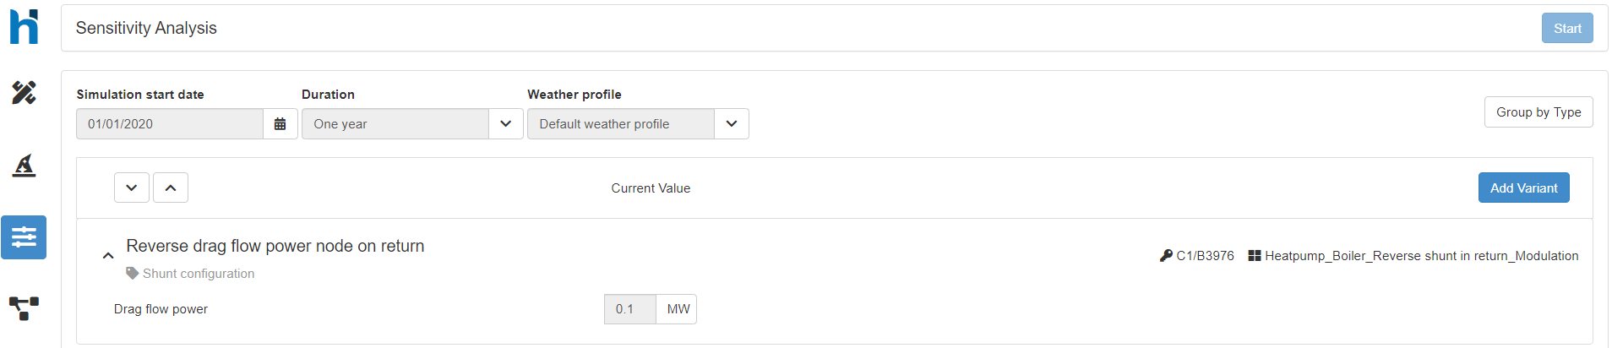Image resolution: width=1612 pixels, height=348 pixels.
Task: Expand all rows with down chevron
Action: click(132, 188)
